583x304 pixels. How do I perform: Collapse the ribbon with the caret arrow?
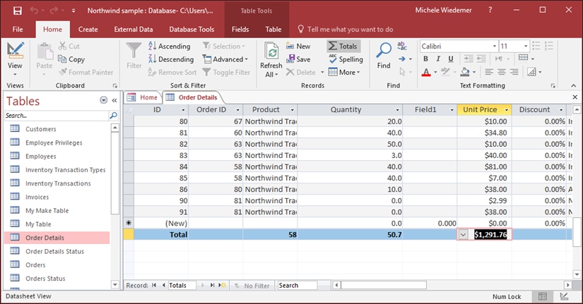(574, 86)
